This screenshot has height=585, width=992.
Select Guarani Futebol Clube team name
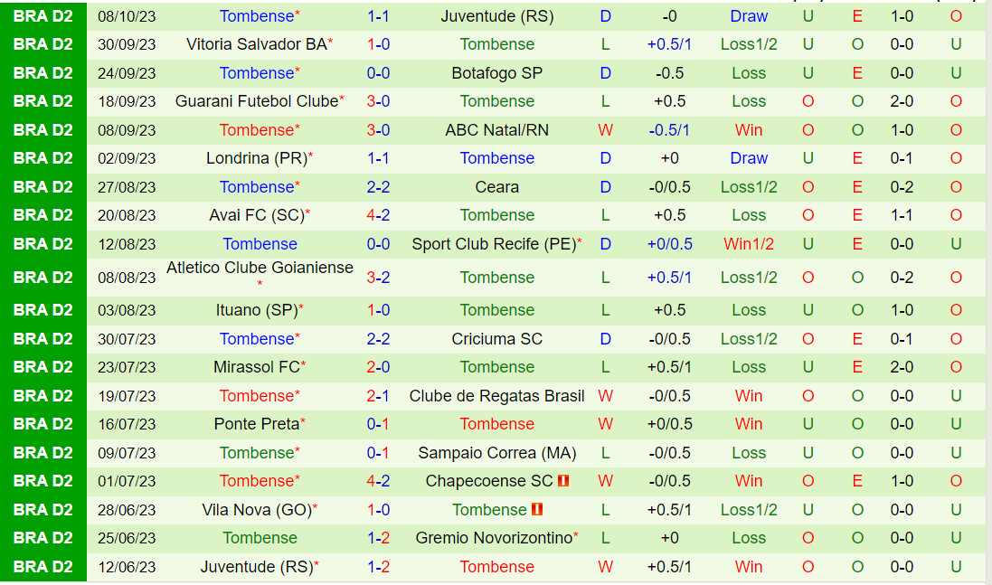[256, 101]
